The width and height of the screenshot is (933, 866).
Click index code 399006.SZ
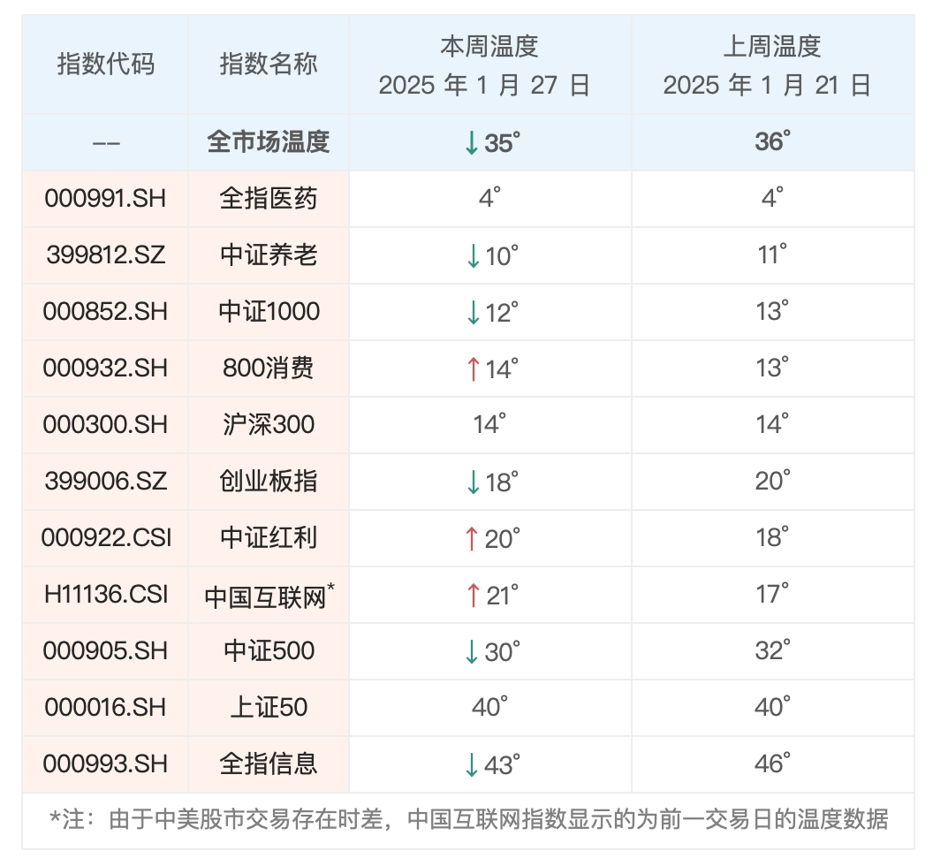[x=105, y=481]
